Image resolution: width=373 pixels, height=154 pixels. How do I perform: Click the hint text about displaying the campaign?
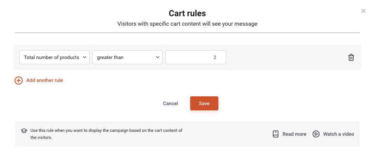[106, 134]
